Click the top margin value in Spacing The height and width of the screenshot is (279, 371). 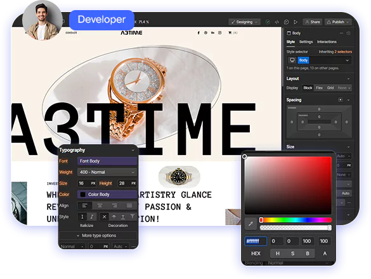click(319, 109)
